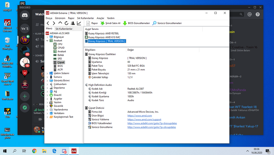
Task: Select the Paket Türü row
Action: pyautogui.click(x=142, y=66)
